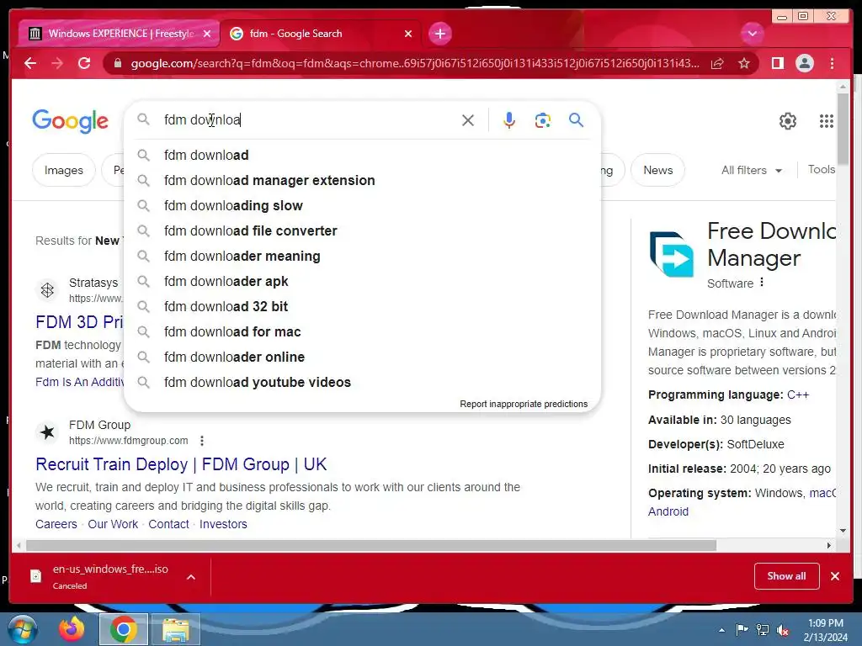Open the Chrome three-dot menu
The height and width of the screenshot is (646, 862).
coord(832,63)
